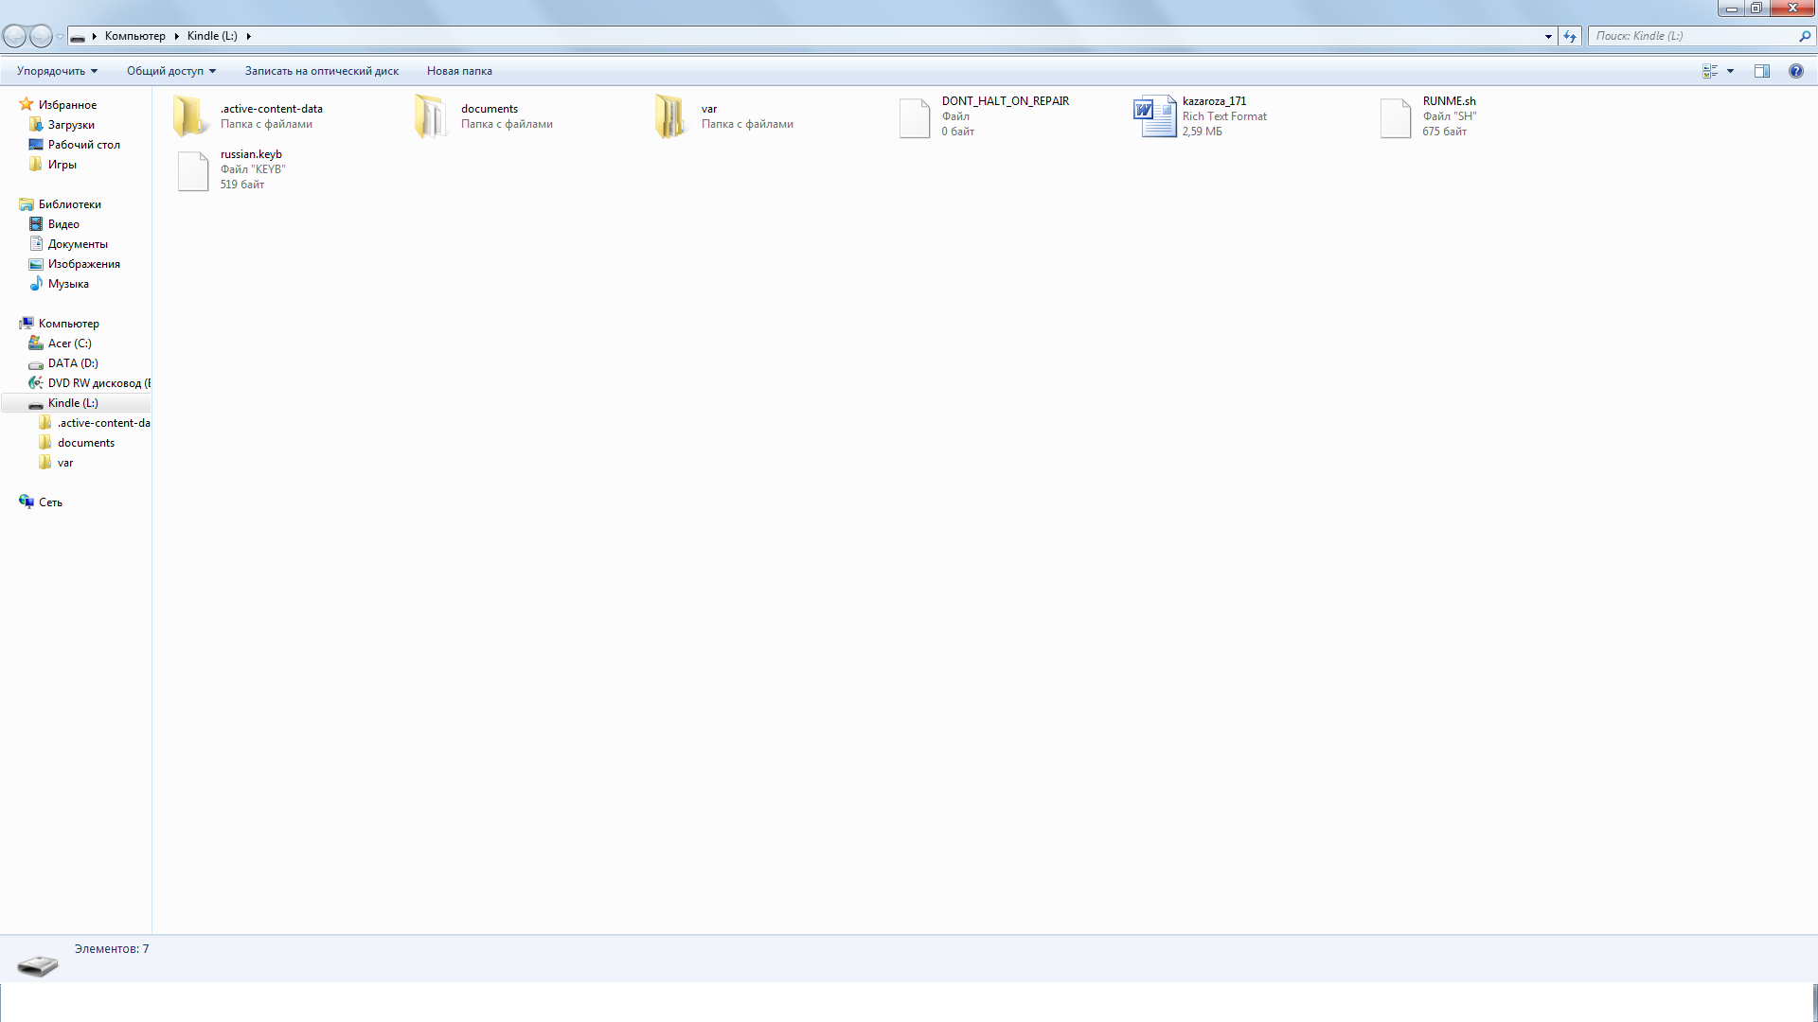Click the RUNME.sh file name
Screen dimensions: 1818x1022
point(1449,101)
